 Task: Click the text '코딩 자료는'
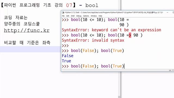point(16,17)
